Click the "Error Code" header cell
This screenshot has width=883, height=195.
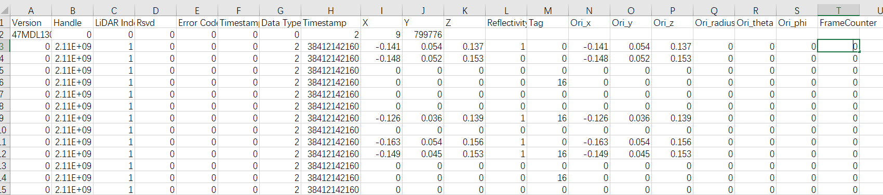pyautogui.click(x=197, y=22)
